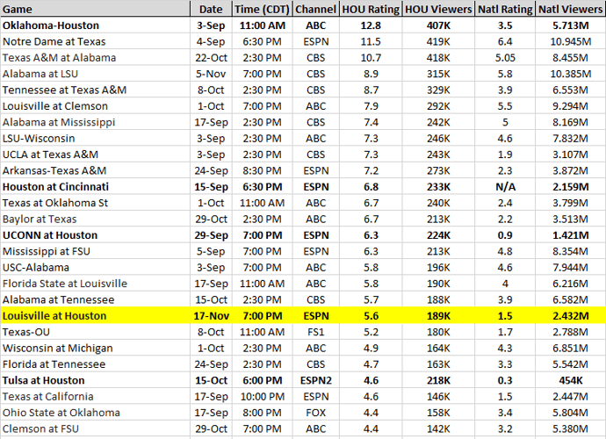Click the '5.05' Natl Rating value

tap(505, 58)
